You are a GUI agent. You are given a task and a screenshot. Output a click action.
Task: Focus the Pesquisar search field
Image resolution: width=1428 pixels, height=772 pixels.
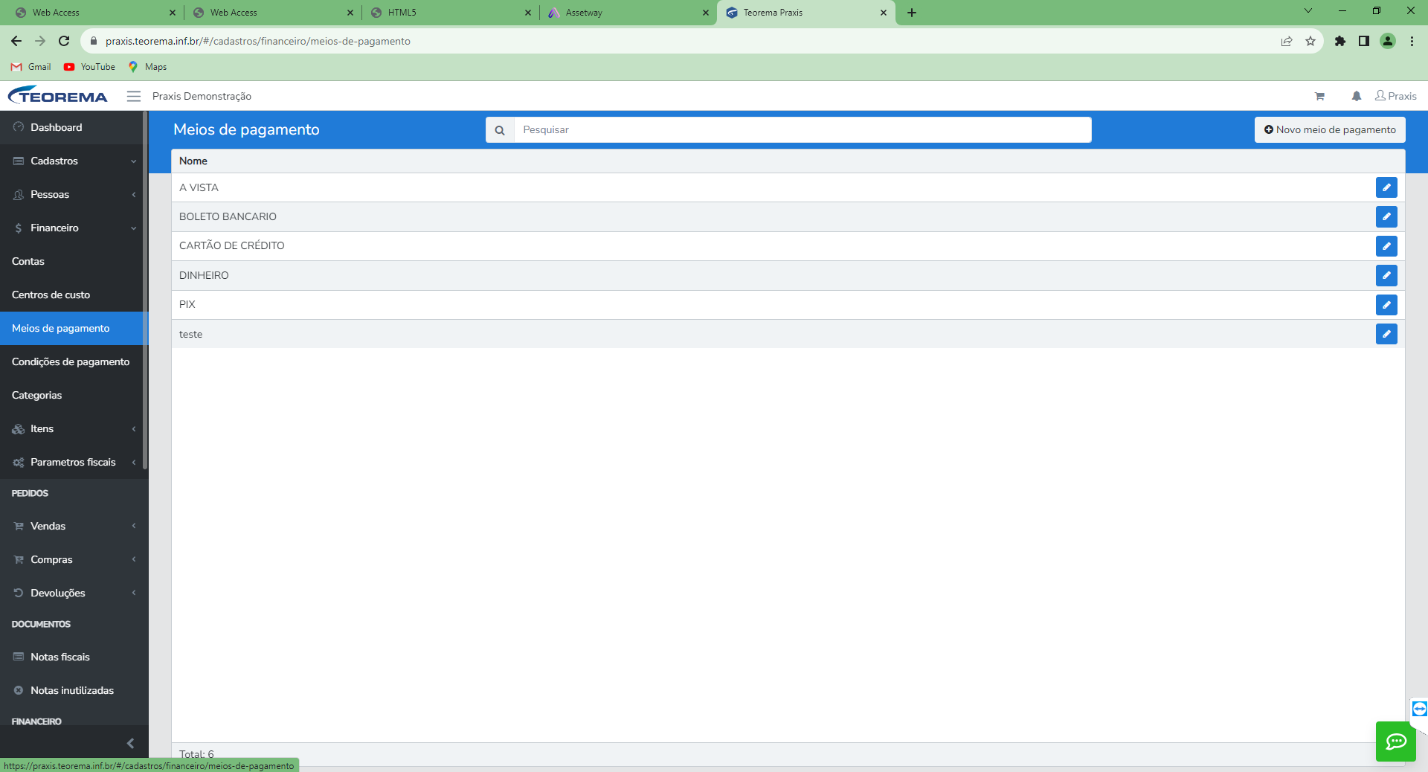click(x=803, y=130)
